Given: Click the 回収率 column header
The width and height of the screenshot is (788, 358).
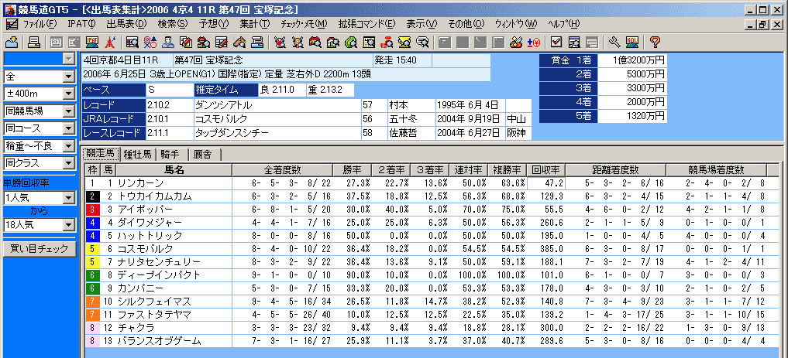Looking at the screenshot, I should (545, 169).
